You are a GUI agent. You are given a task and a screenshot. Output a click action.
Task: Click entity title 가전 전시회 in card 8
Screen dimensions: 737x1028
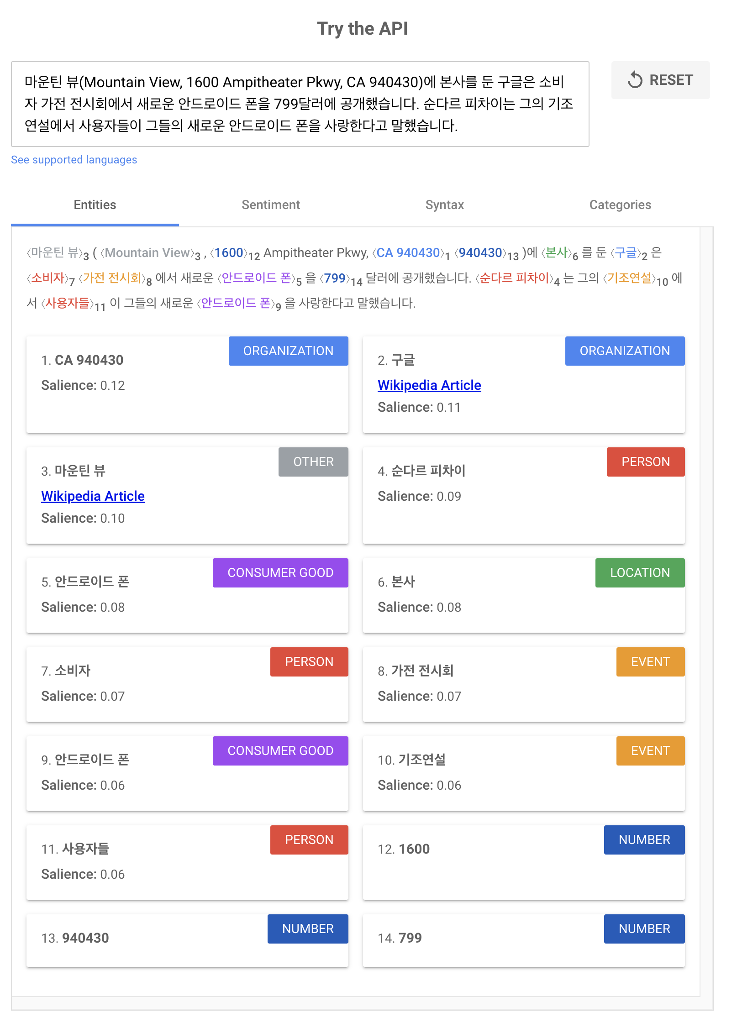click(x=422, y=671)
